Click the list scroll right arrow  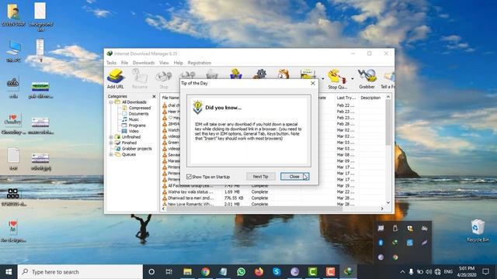pos(382,208)
